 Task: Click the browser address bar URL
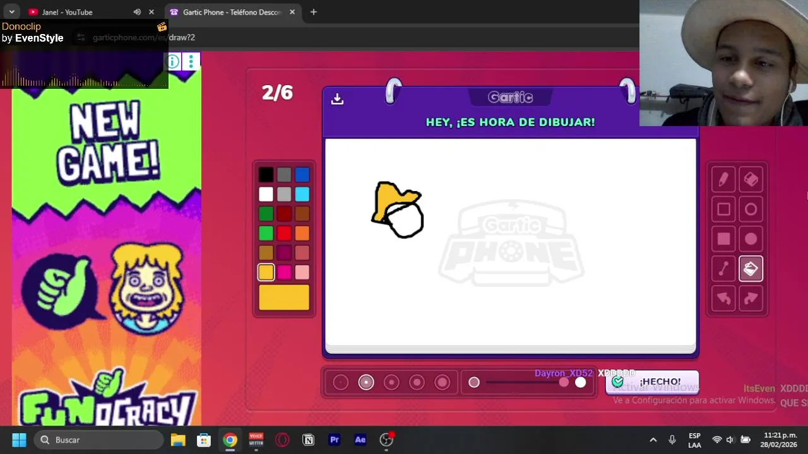[x=144, y=37]
